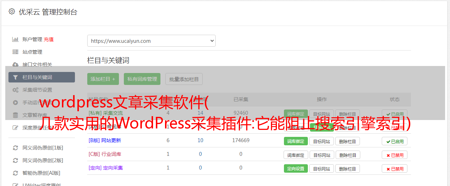Screen dimensions: 450x186
Task: Click the edit icon for 深度原创任务
Action: (x=15, y=128)
